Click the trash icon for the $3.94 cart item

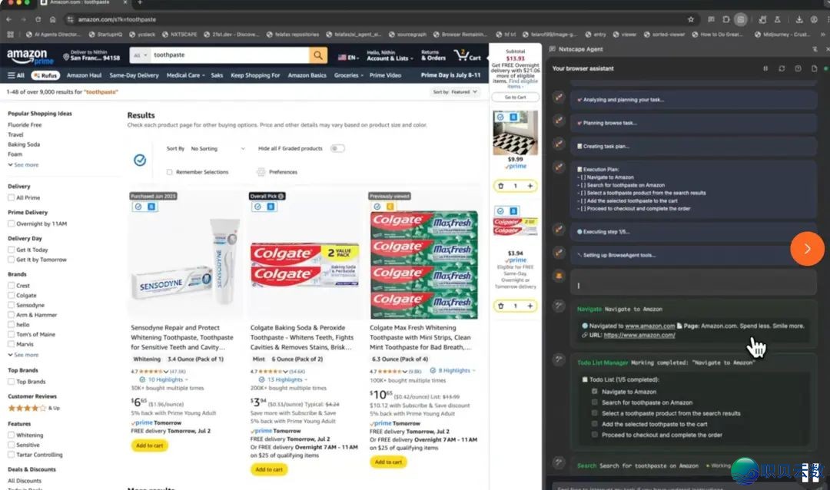click(x=501, y=306)
